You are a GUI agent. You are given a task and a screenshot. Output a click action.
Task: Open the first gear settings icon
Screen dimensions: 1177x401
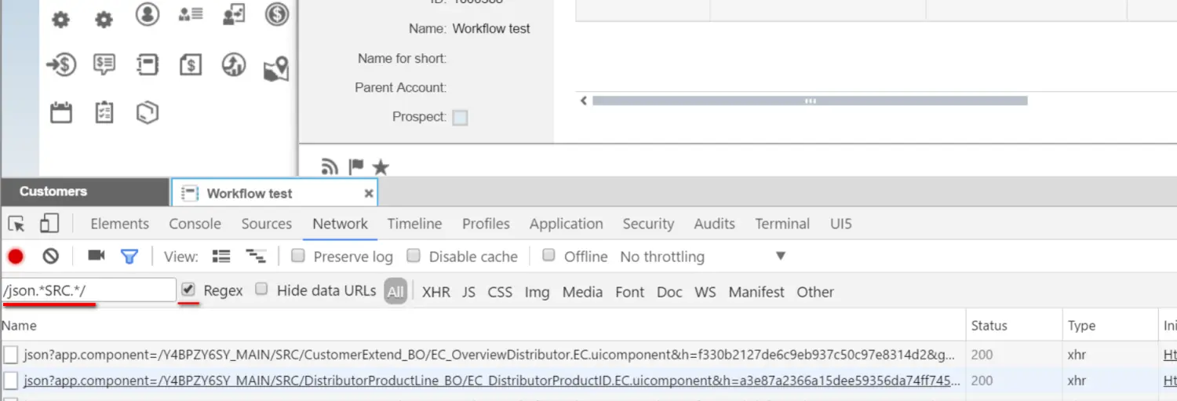(60, 20)
